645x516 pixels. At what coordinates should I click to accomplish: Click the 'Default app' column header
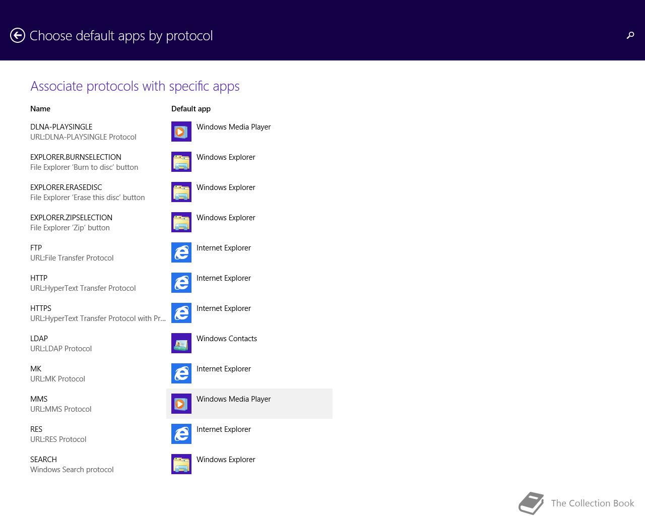(x=191, y=109)
